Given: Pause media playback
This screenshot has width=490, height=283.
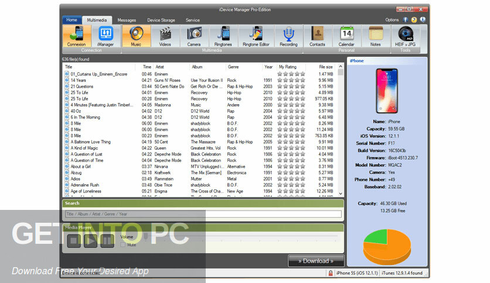Looking at the screenshot, I should [107, 240].
